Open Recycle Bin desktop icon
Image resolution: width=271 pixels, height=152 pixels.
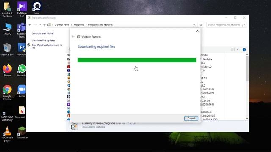(x=7, y=50)
